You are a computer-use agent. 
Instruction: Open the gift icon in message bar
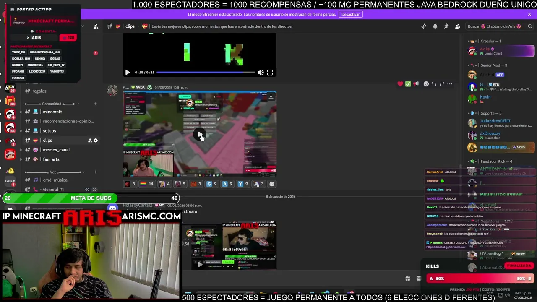[x=407, y=279]
